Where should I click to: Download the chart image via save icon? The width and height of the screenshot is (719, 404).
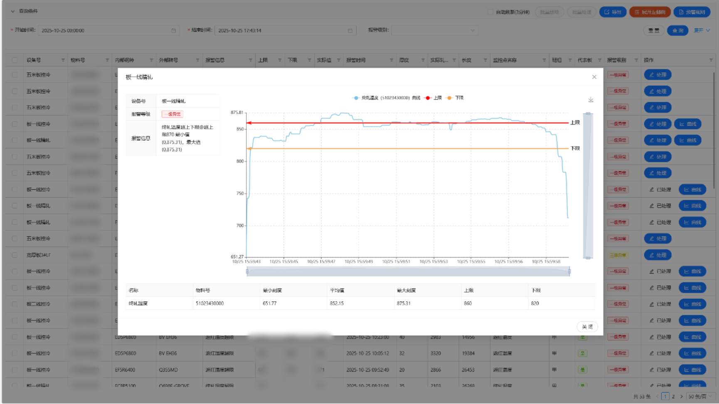click(591, 100)
